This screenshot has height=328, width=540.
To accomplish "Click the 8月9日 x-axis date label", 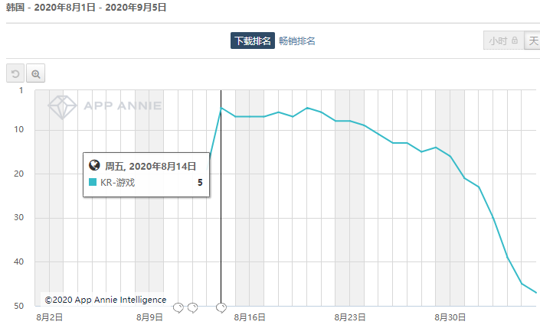I will click(x=149, y=317).
